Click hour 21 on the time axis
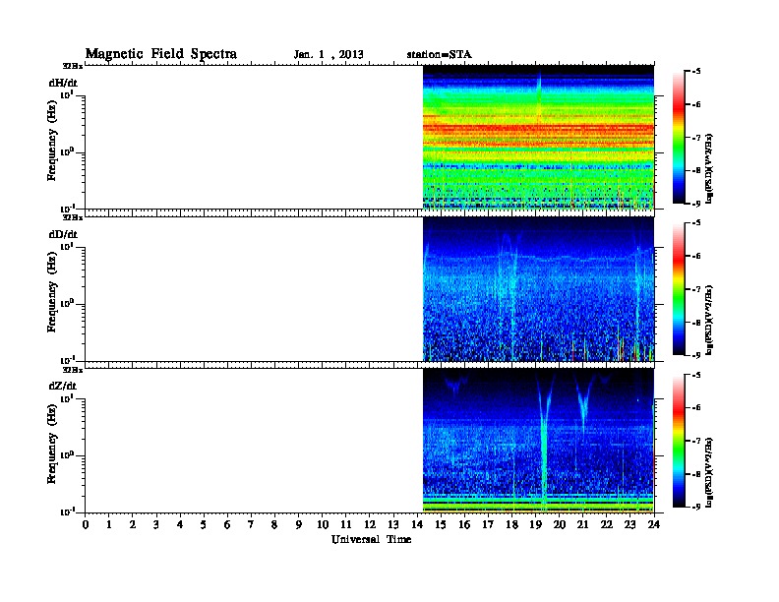This screenshot has height=602, width=779. (582, 525)
